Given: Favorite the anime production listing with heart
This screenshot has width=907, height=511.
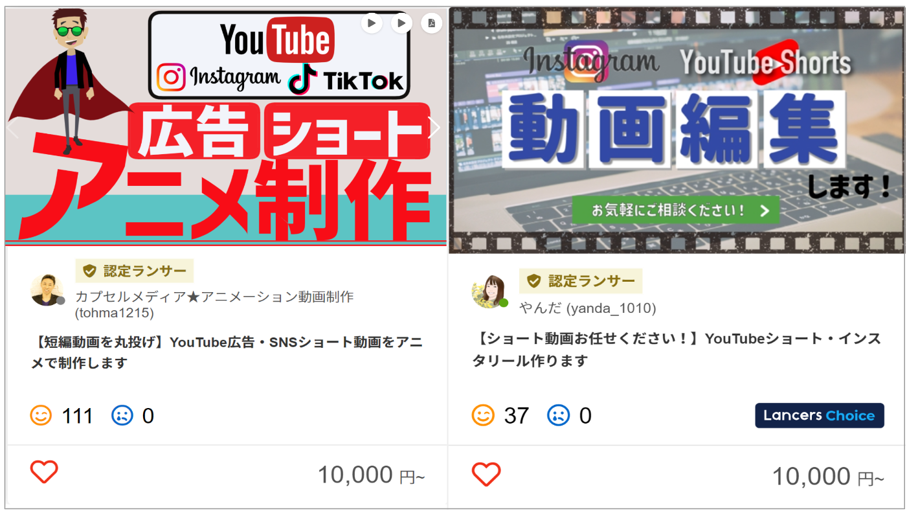Looking at the screenshot, I should (44, 472).
